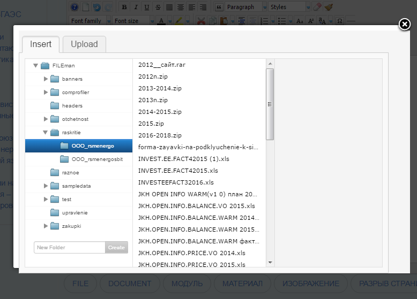Click the headers folder icon

coord(55,105)
